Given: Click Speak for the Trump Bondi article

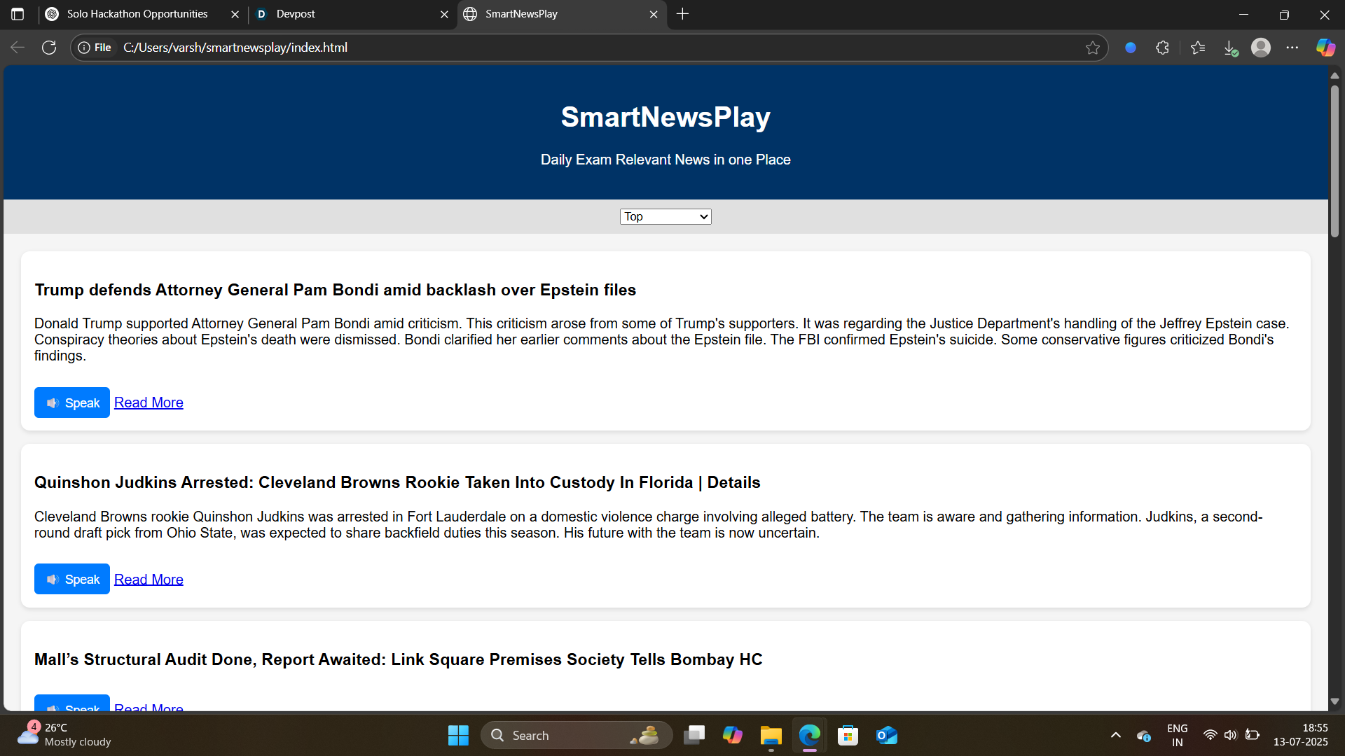Looking at the screenshot, I should [72, 402].
